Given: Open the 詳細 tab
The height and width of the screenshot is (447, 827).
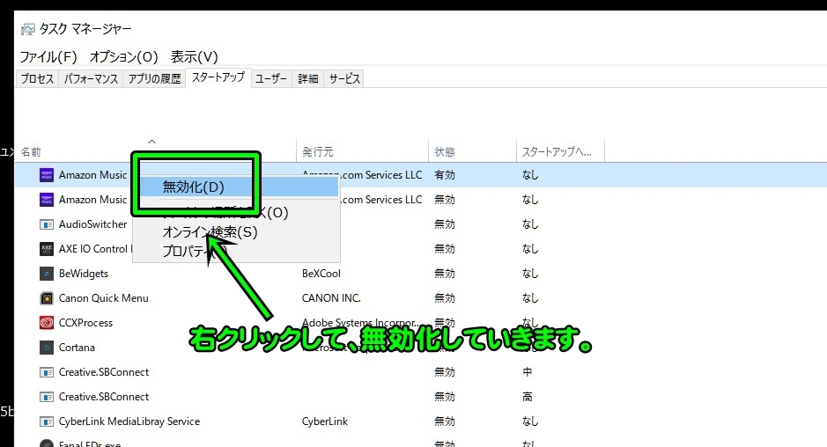Looking at the screenshot, I should tap(308, 78).
